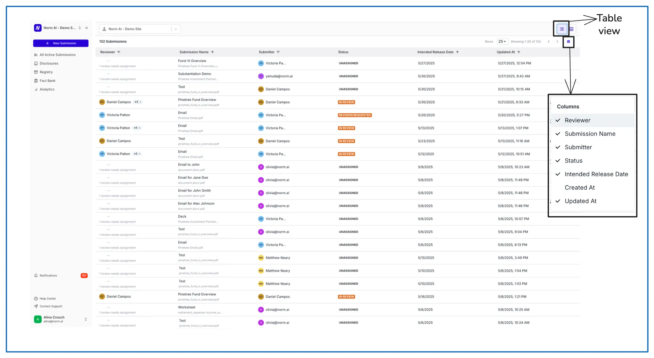Sort by Submission Name arrow
Image resolution: width=654 pixels, height=358 pixels.
(212, 52)
